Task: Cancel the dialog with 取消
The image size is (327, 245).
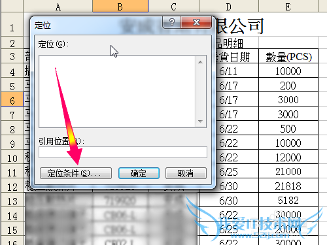Action: (186, 173)
